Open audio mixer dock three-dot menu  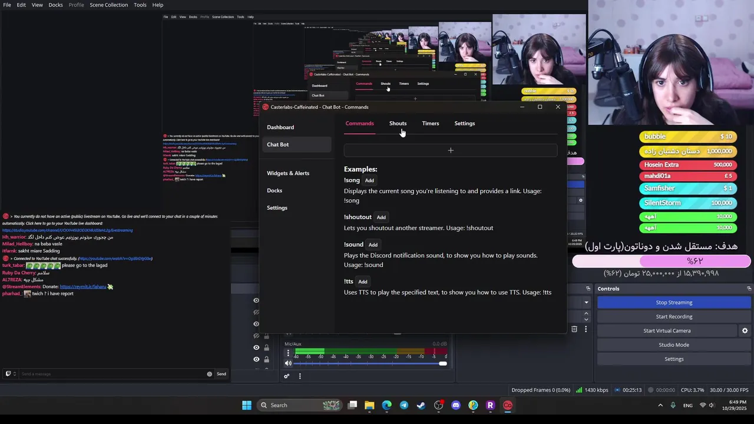[300, 376]
